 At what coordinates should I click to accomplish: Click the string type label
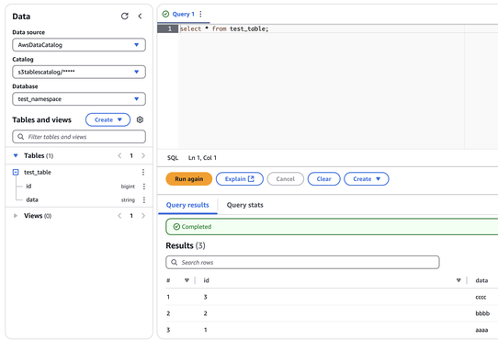128,200
